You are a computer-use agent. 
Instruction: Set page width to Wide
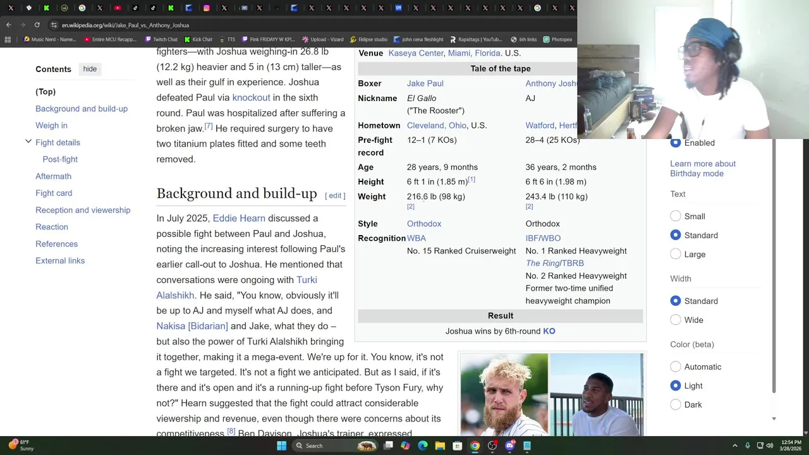676,320
